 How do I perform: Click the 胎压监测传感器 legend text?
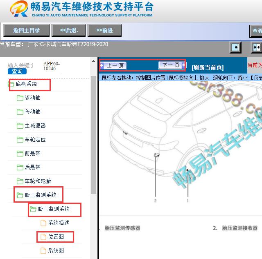pyautogui.click(x=122, y=228)
